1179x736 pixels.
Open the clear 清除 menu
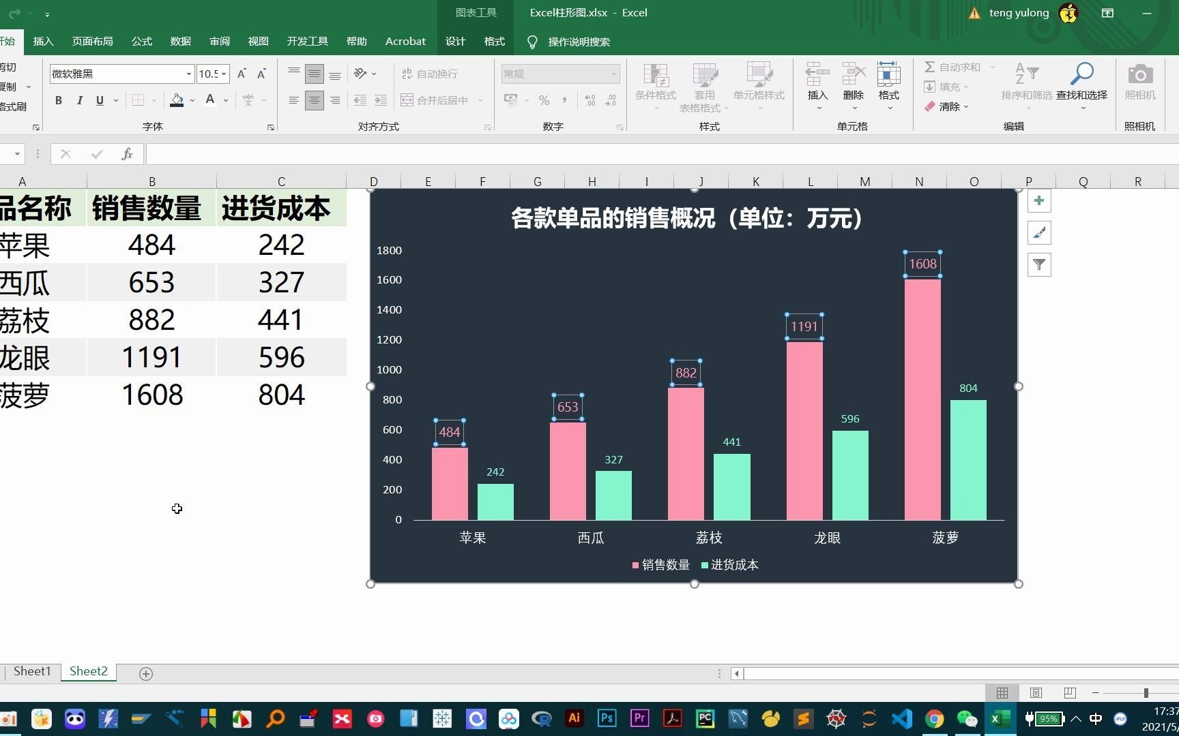point(946,106)
